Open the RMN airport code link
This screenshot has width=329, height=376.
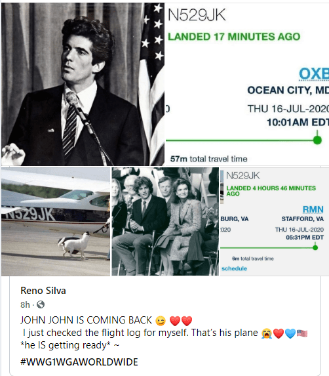click(x=313, y=209)
